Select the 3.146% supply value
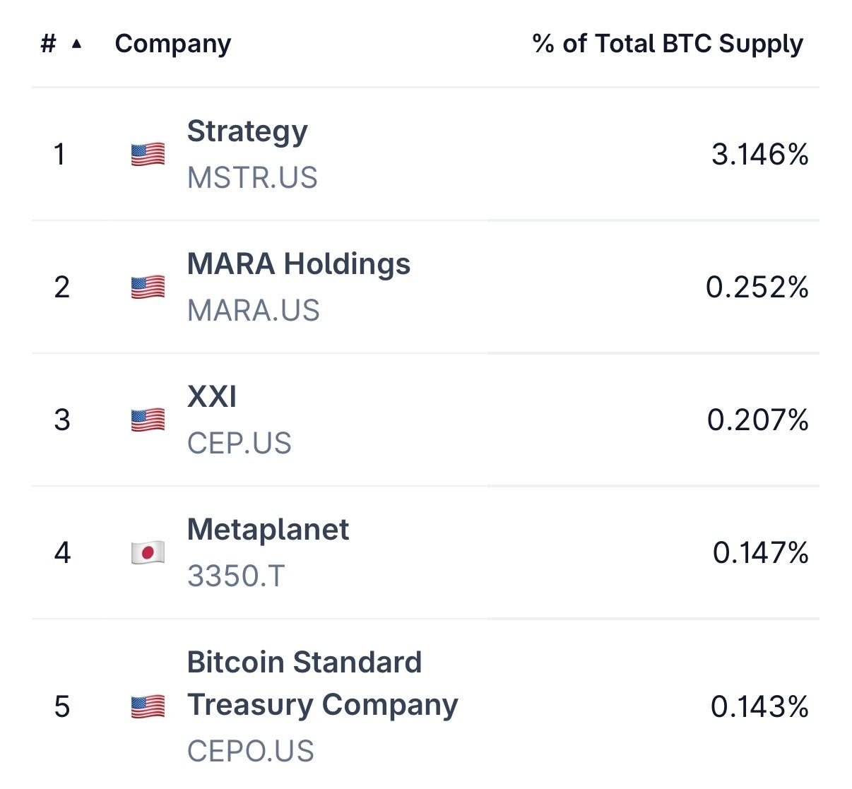The height and width of the screenshot is (789, 852). [x=759, y=154]
